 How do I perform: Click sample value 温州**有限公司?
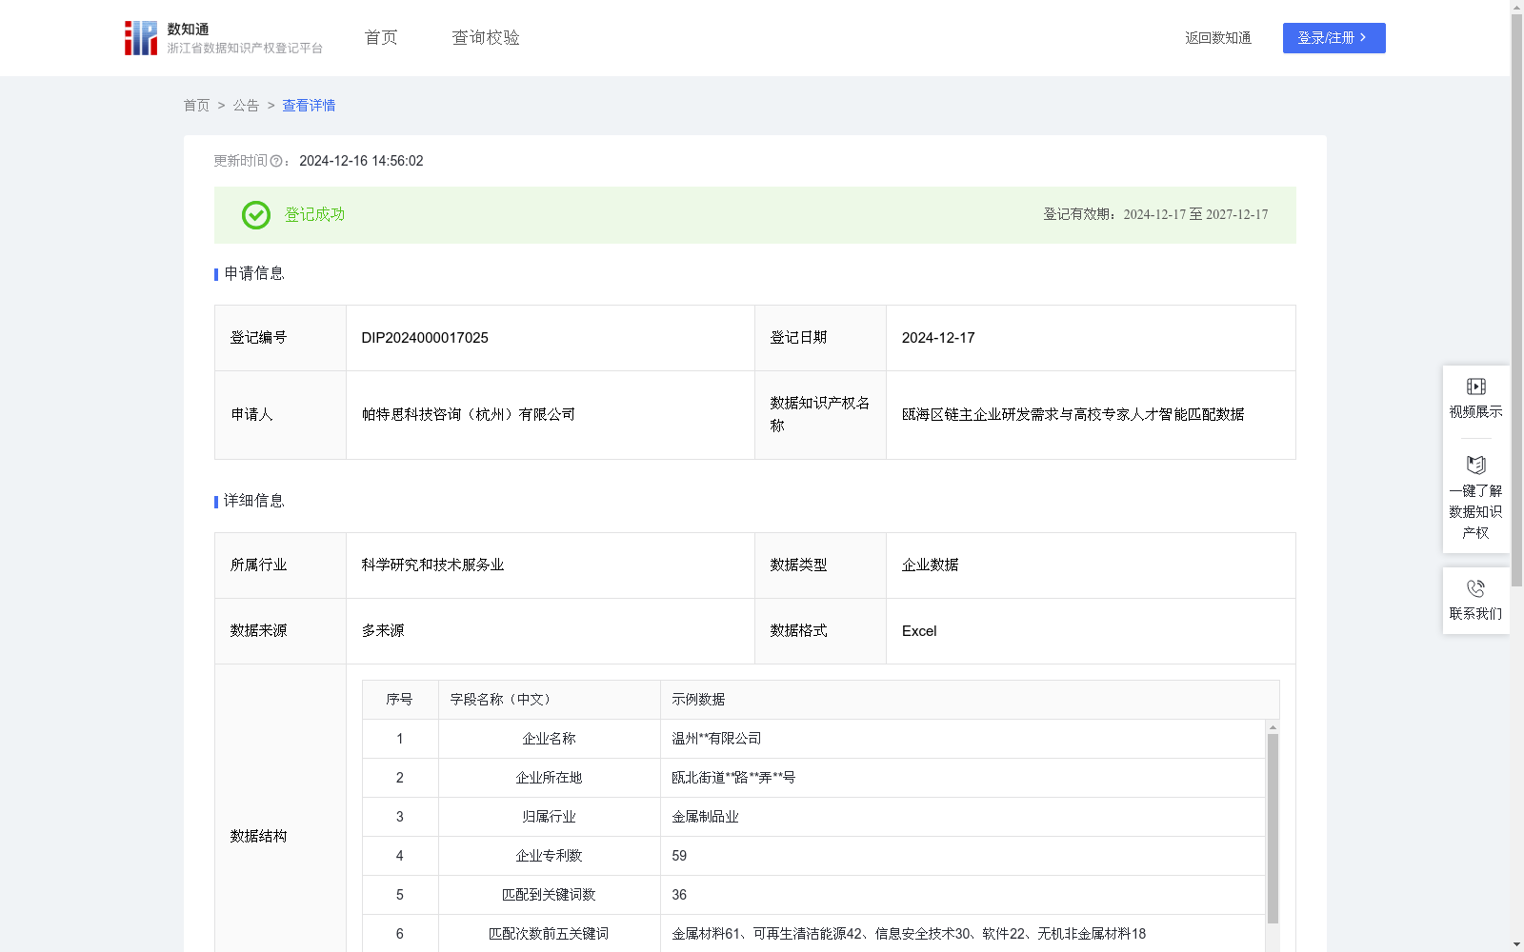[x=716, y=739]
